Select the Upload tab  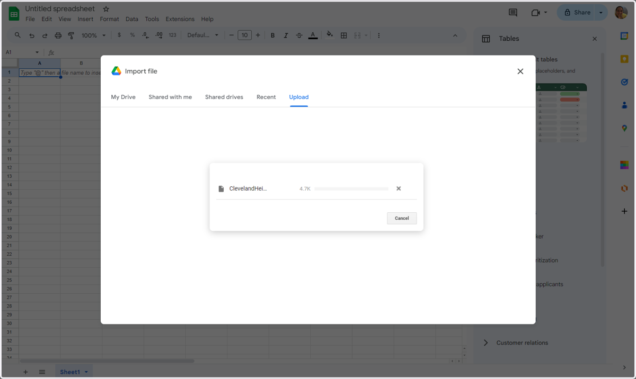(299, 97)
